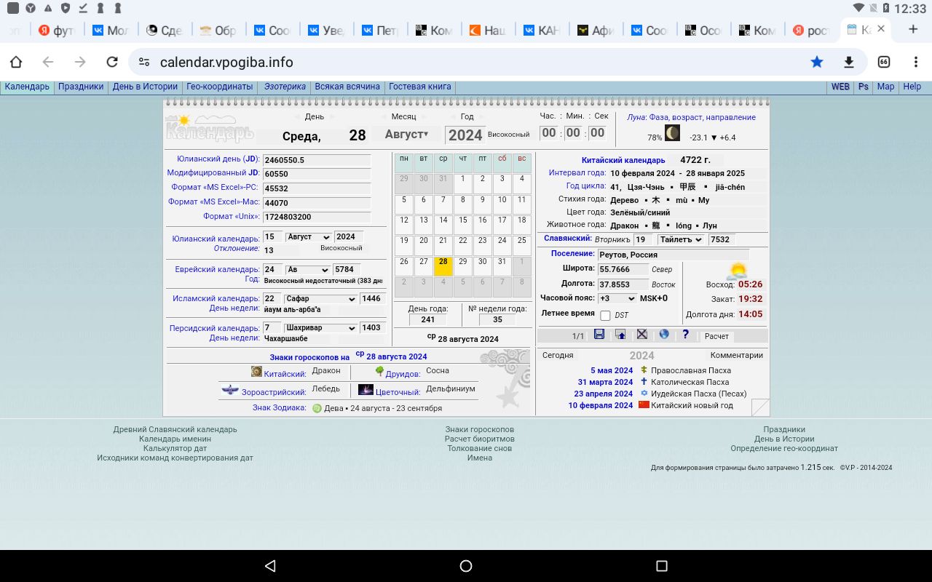
Task: Open help via the blue question mark
Action: pos(685,335)
